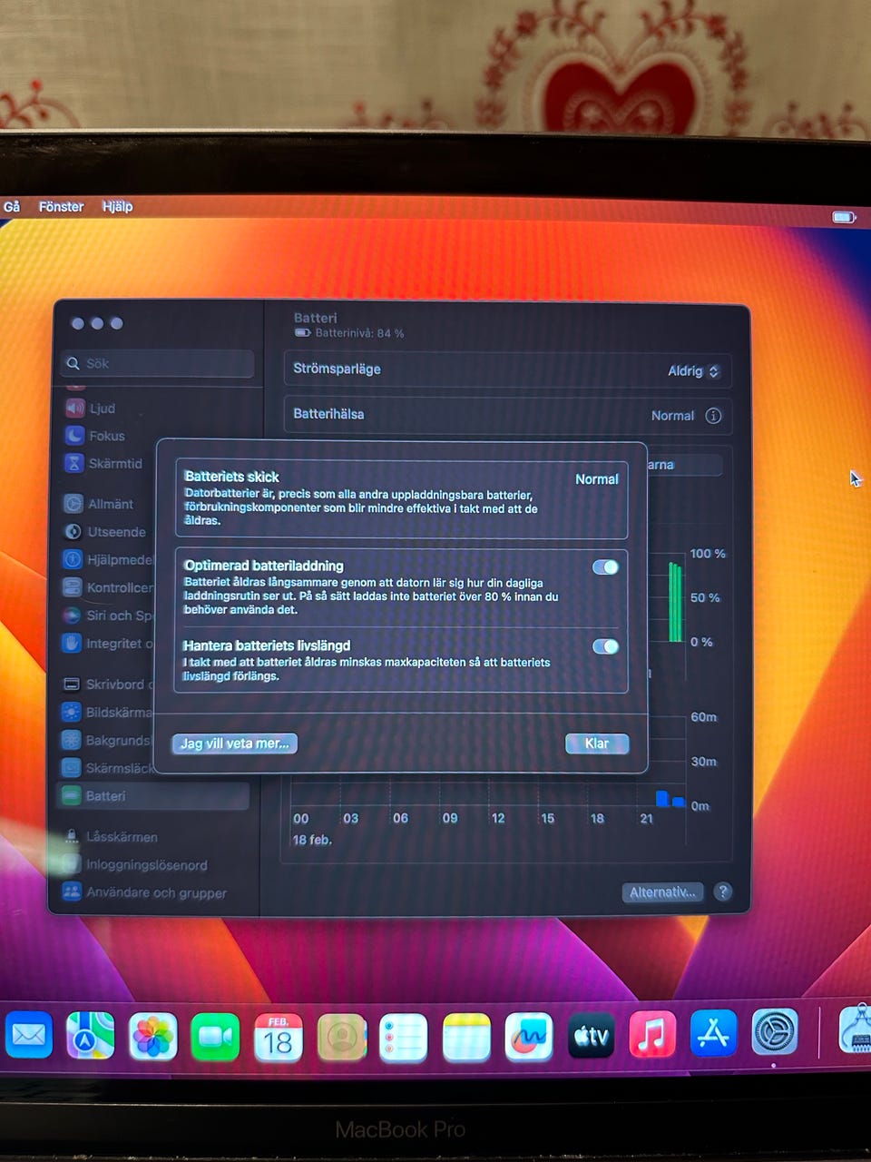Open the Alternativ button
This screenshot has height=1162, width=871.
tap(662, 892)
